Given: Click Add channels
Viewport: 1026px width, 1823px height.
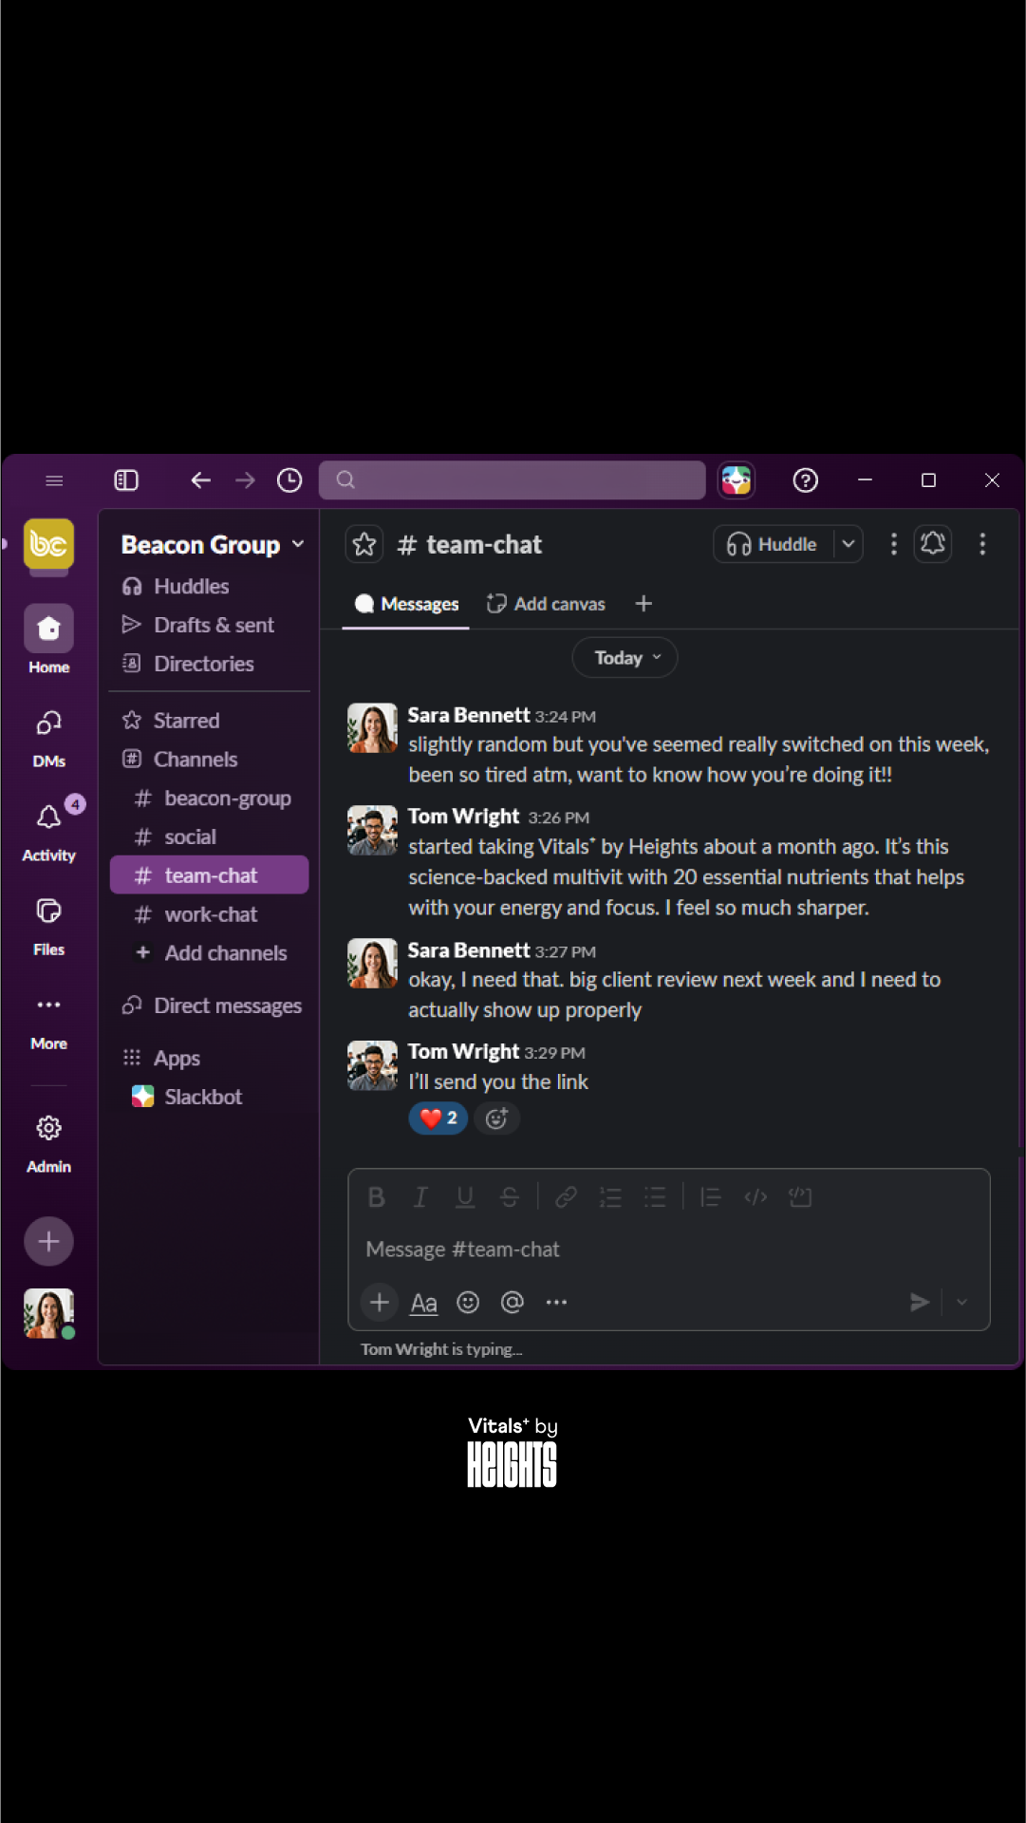Looking at the screenshot, I should pyautogui.click(x=210, y=953).
